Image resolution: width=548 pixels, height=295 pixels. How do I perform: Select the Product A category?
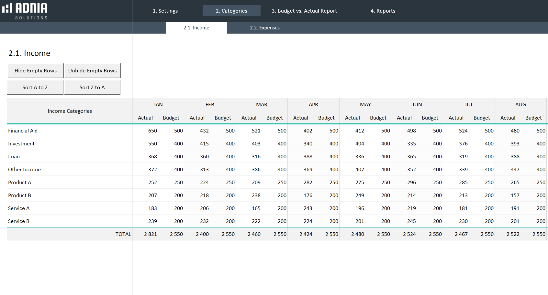click(19, 182)
